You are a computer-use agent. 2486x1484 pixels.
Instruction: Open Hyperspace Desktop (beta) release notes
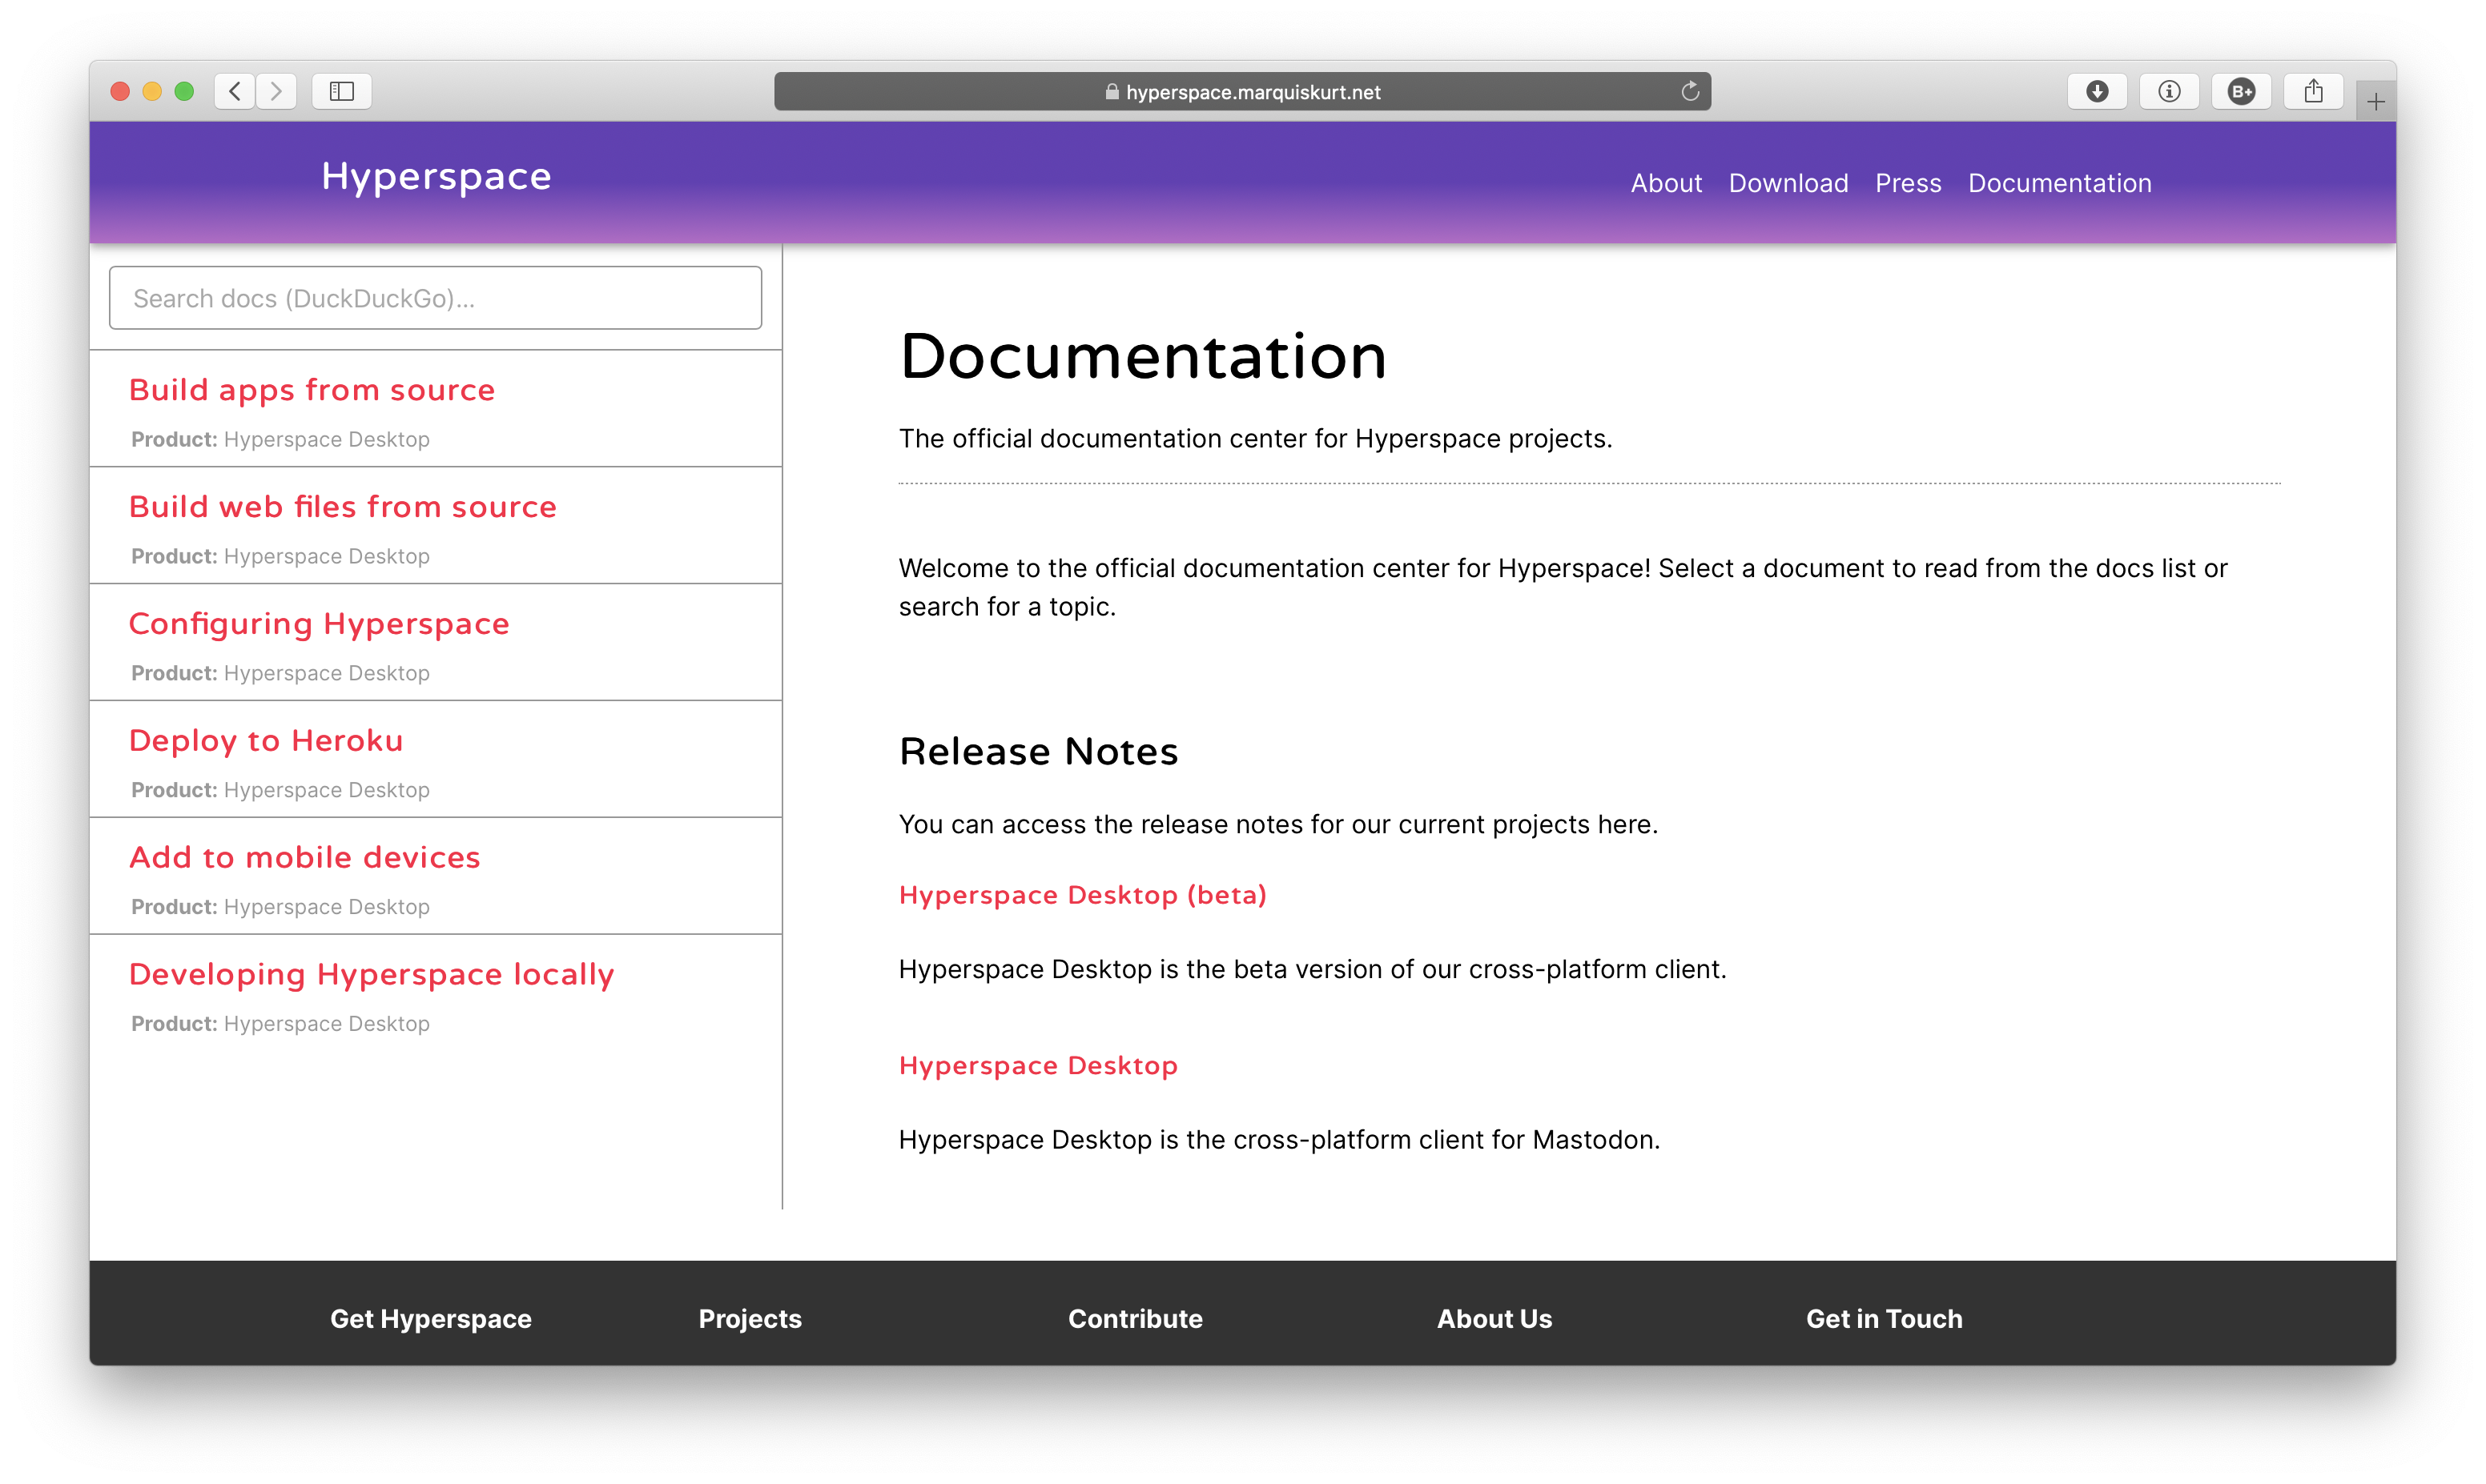tap(1083, 895)
